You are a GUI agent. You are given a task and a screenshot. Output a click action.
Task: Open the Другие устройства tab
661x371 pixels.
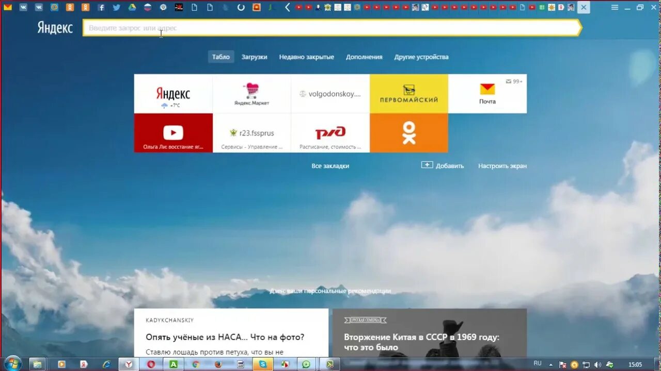[421, 57]
